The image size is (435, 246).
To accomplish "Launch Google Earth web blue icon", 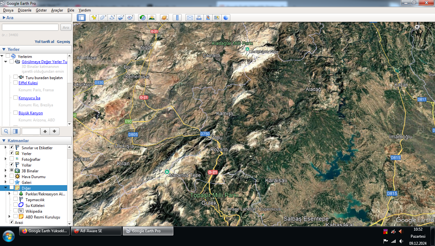I will [226, 18].
